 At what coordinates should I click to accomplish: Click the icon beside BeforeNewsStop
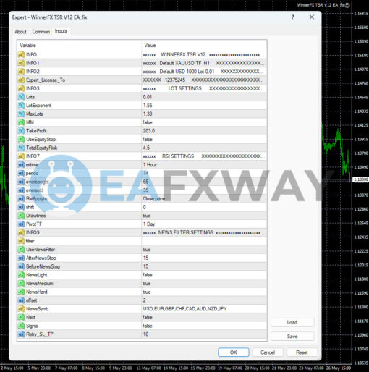click(x=21, y=266)
